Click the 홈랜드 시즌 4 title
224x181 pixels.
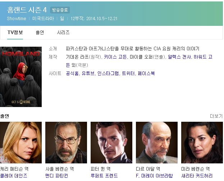tap(27, 10)
